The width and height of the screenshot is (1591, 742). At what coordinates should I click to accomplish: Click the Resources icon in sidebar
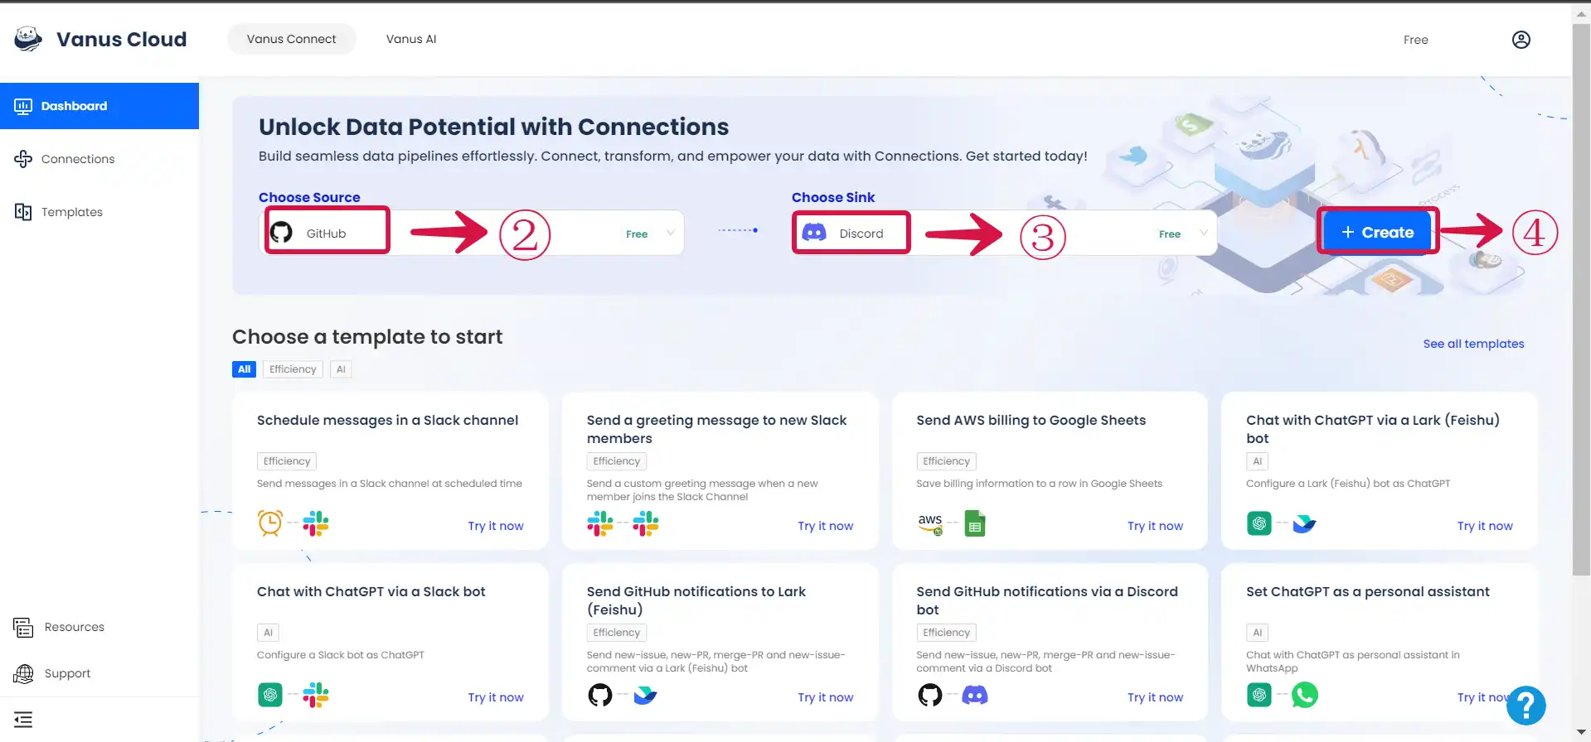pos(23,627)
